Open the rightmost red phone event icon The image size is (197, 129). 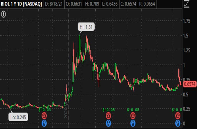(178, 116)
